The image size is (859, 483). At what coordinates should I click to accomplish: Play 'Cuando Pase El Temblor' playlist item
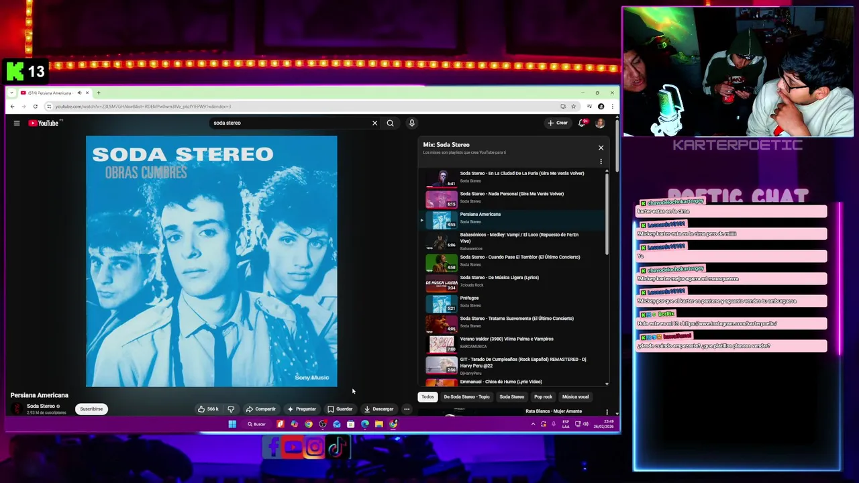(513, 261)
